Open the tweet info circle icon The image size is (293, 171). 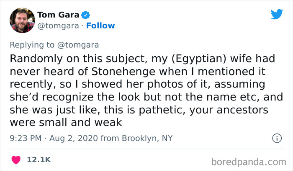point(277,138)
